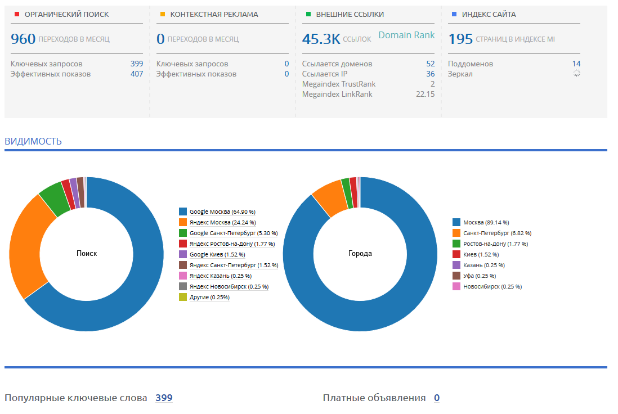Click the green Внешние ссылки marker icon
618x414 pixels.
(308, 14)
